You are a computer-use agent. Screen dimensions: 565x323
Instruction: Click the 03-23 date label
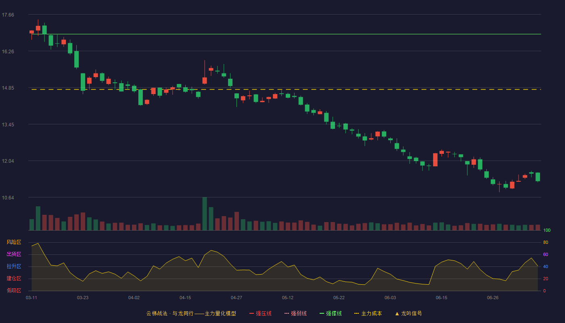(x=83, y=298)
